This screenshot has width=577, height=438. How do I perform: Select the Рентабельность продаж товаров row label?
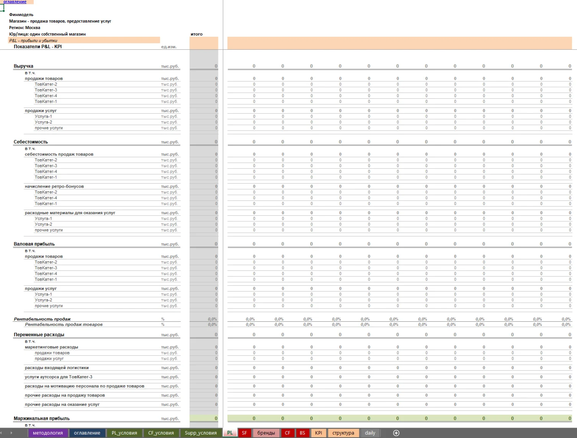64,324
